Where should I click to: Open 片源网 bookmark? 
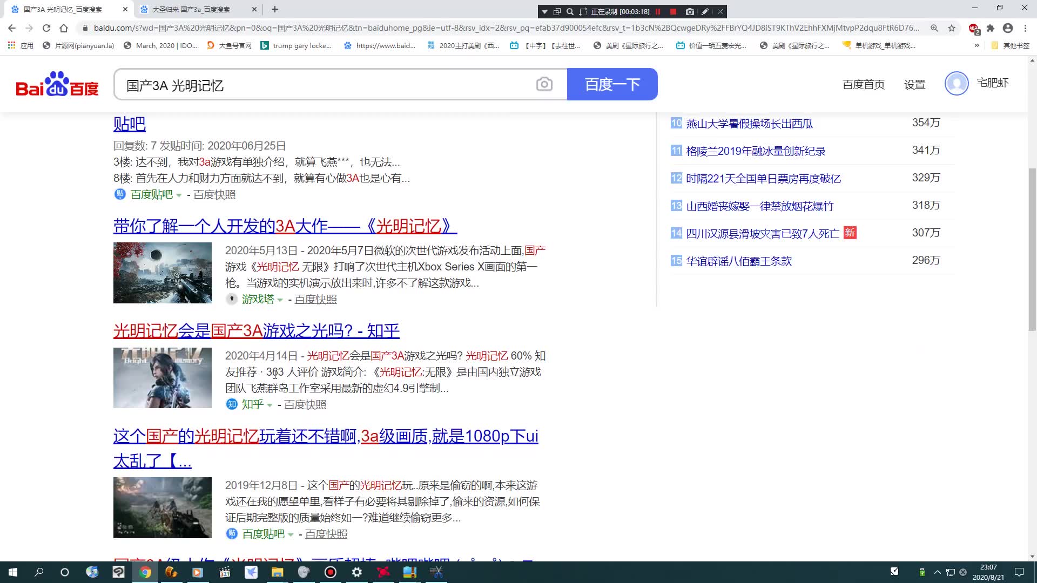pyautogui.click(x=78, y=45)
